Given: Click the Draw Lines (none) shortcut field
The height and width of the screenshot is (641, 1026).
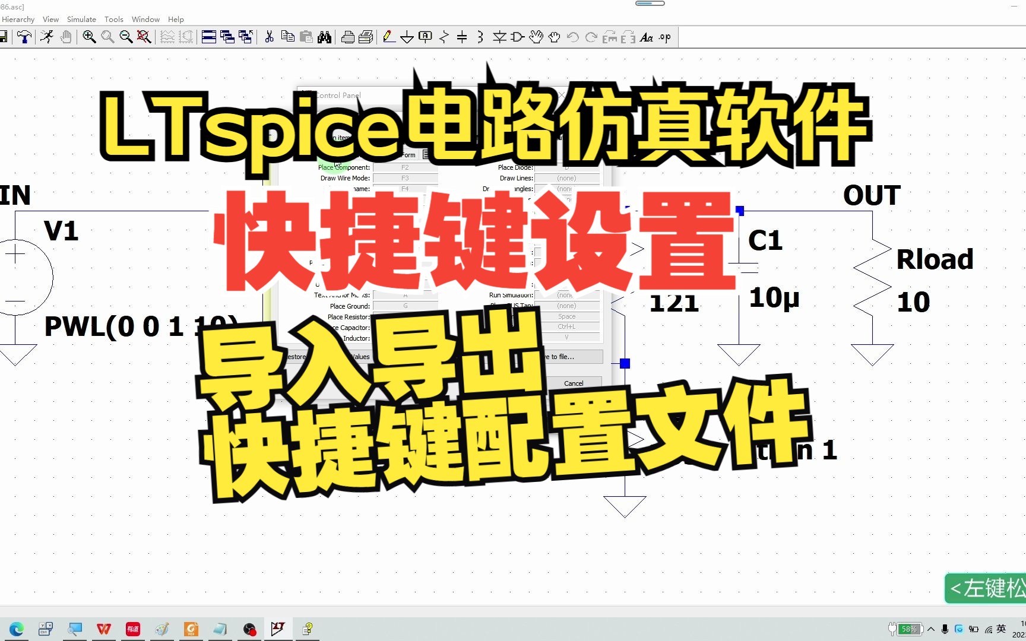Looking at the screenshot, I should [x=566, y=178].
